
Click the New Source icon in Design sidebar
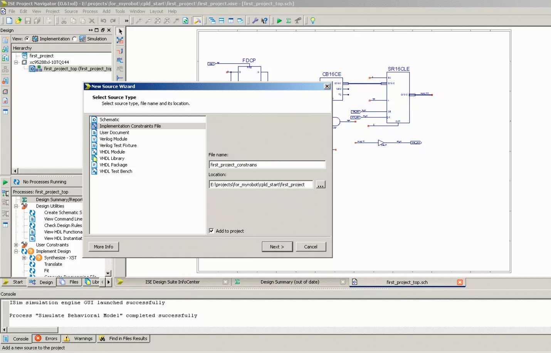pyautogui.click(x=5, y=40)
